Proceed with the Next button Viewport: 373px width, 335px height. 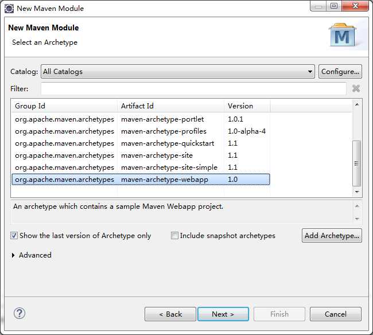coord(223,314)
